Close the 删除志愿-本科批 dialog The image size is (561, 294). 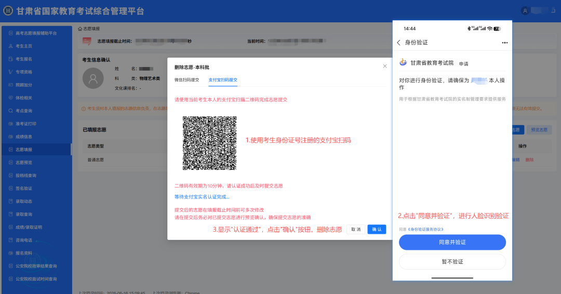(385, 66)
